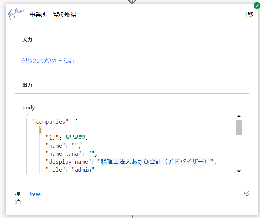Click the 入力 section header

(132, 40)
